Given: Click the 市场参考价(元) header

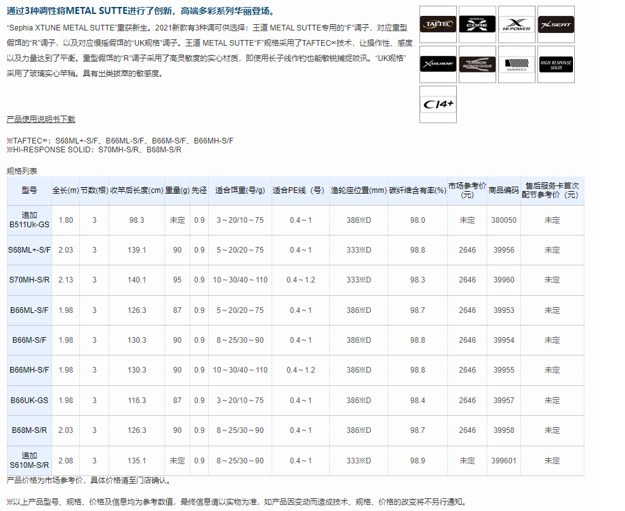Looking at the screenshot, I should [x=467, y=190].
